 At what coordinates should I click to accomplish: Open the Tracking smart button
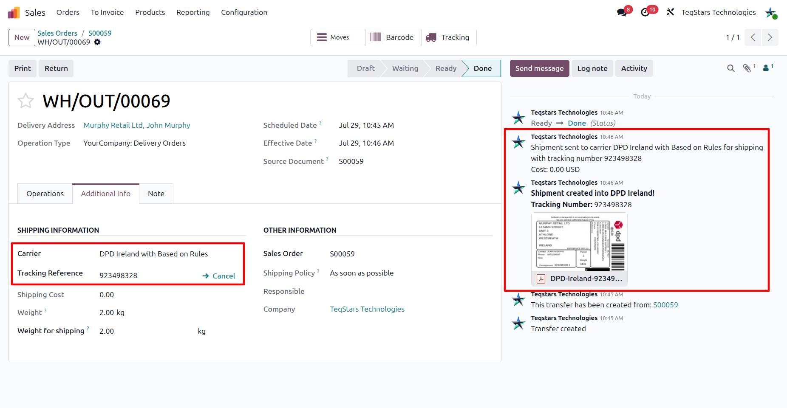click(449, 37)
